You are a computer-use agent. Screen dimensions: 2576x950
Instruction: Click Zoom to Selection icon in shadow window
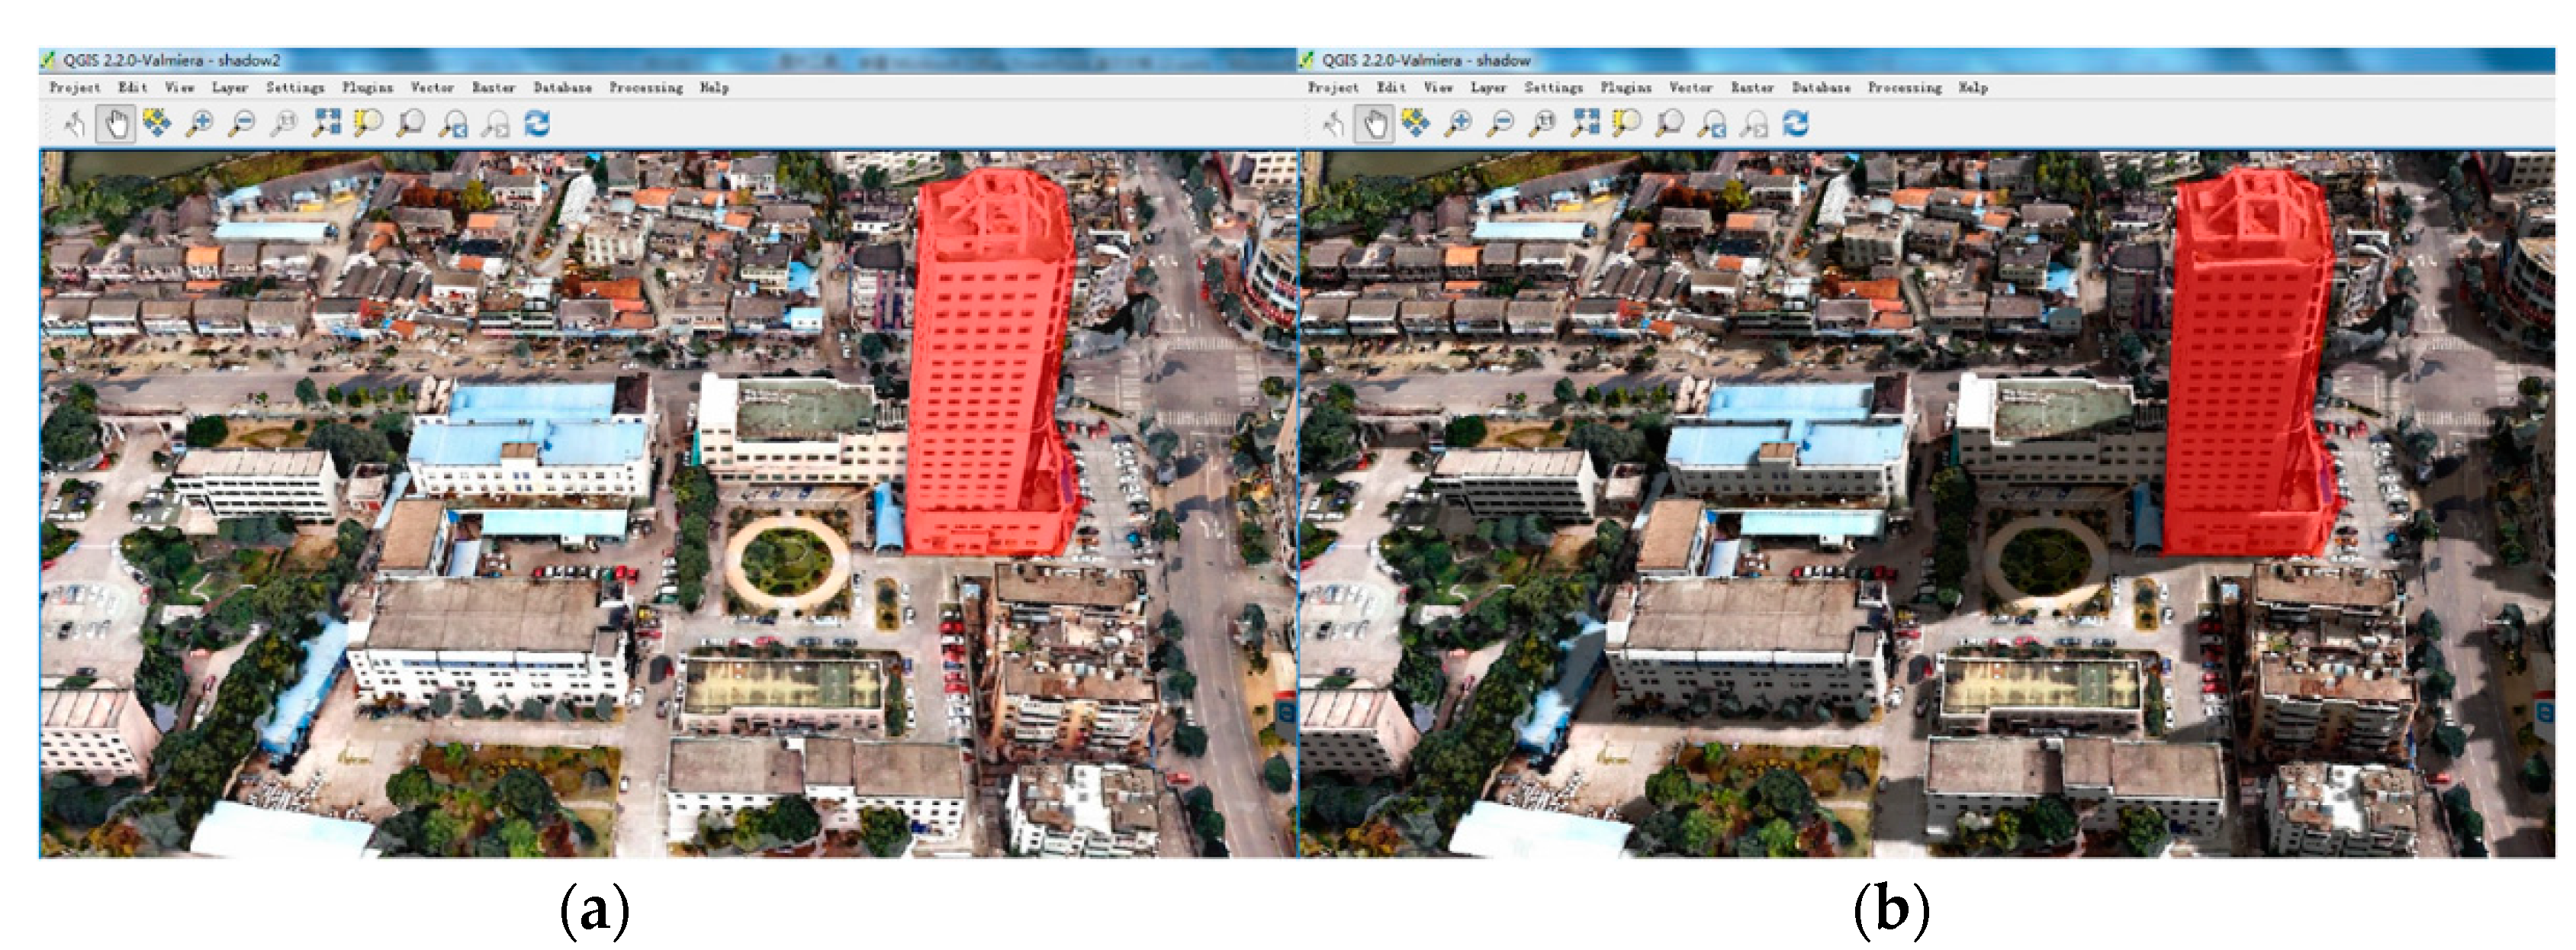1627,124
